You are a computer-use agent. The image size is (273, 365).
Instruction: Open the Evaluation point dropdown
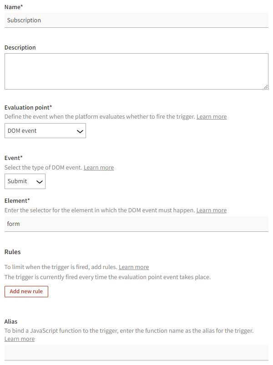click(45, 130)
